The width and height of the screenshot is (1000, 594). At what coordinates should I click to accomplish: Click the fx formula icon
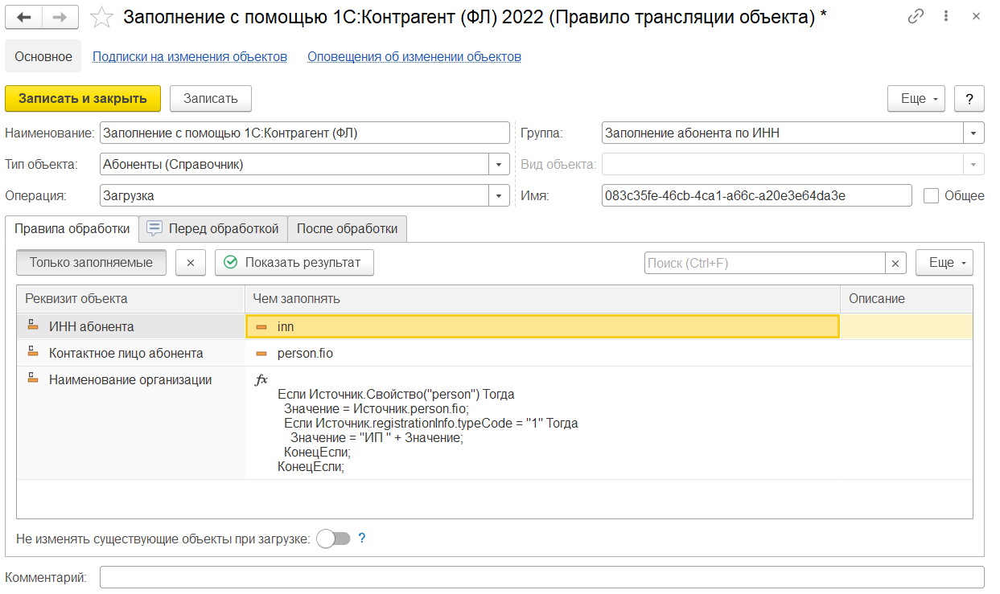coord(261,380)
